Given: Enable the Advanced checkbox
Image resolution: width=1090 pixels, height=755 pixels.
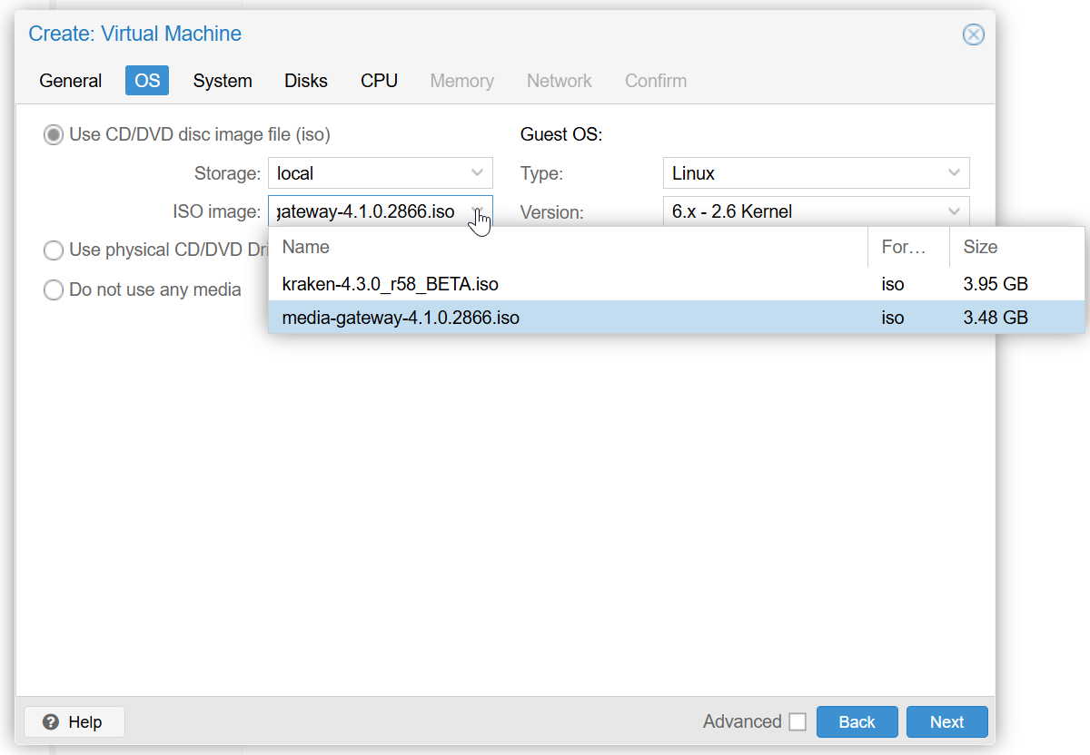Looking at the screenshot, I should (x=798, y=722).
